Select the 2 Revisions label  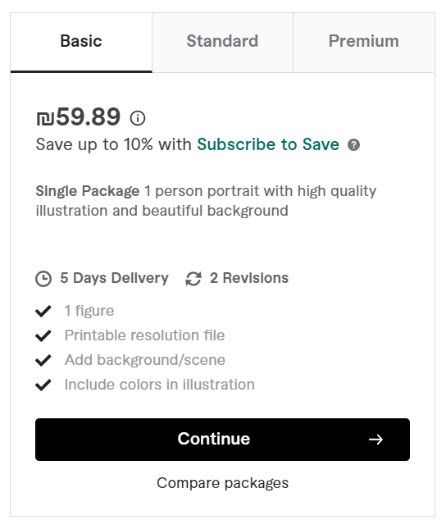(249, 278)
